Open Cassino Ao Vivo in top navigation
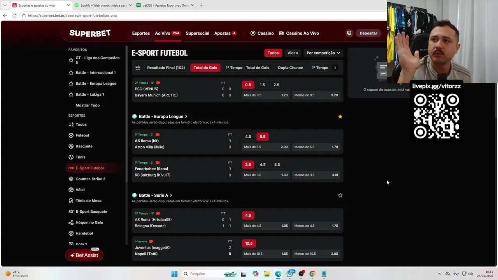The image size is (498, 280). click(299, 33)
